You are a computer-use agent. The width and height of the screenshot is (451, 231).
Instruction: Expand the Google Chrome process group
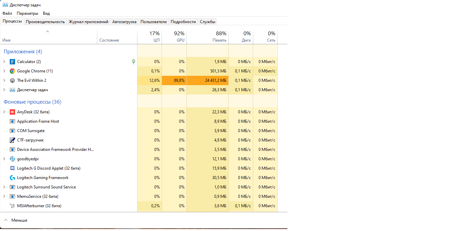4,71
